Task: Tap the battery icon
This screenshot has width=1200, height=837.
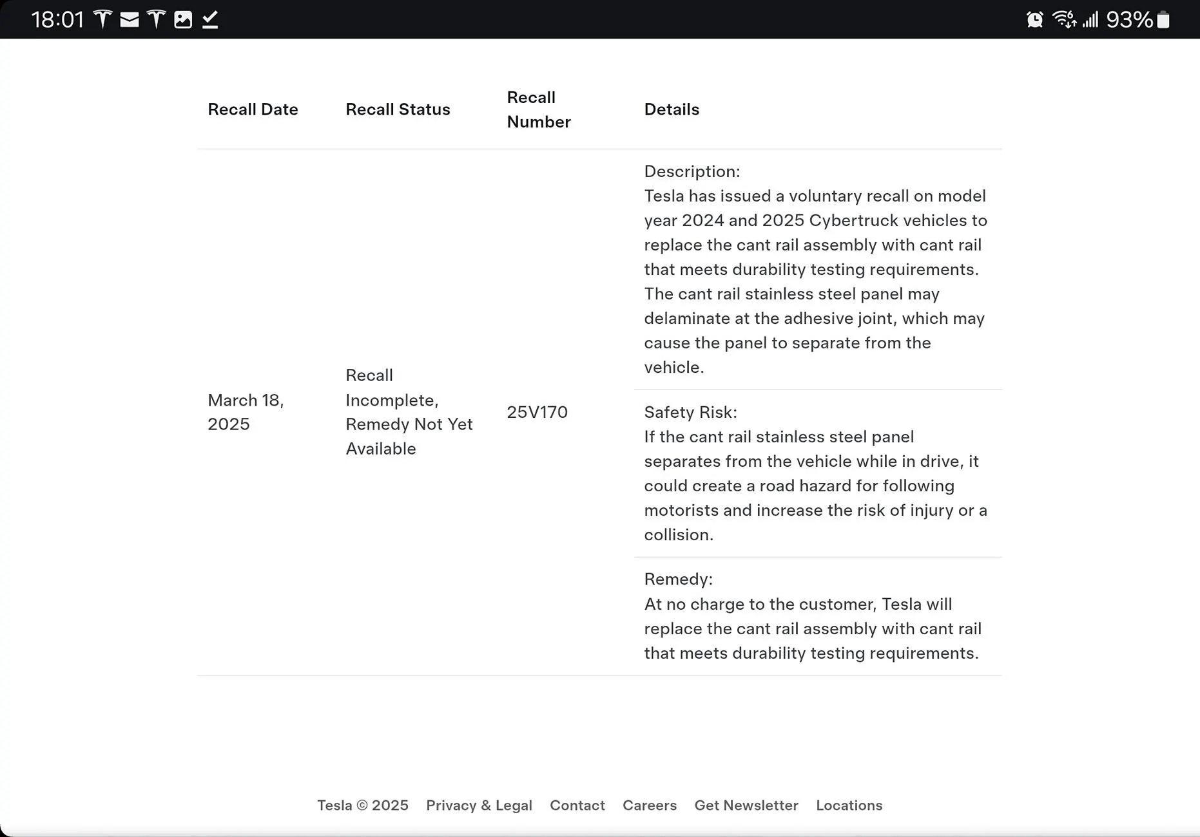Action: pos(1163,19)
